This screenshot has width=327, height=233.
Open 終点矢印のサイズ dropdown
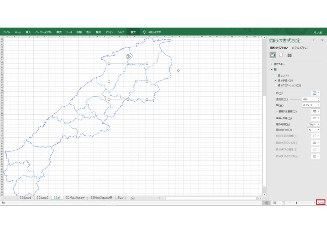(316, 156)
